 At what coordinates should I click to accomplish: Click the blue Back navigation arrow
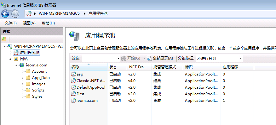pyautogui.click(x=5, y=14)
